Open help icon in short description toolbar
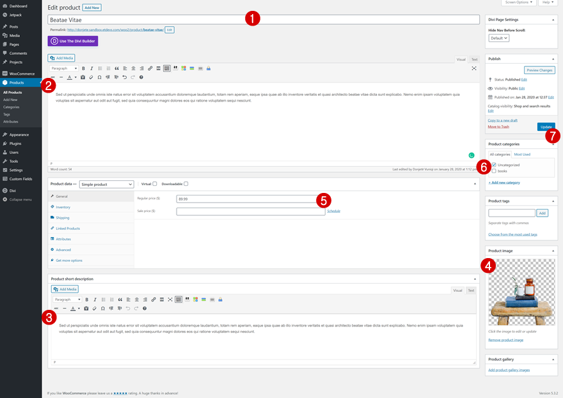This screenshot has height=398, width=563. [145, 309]
